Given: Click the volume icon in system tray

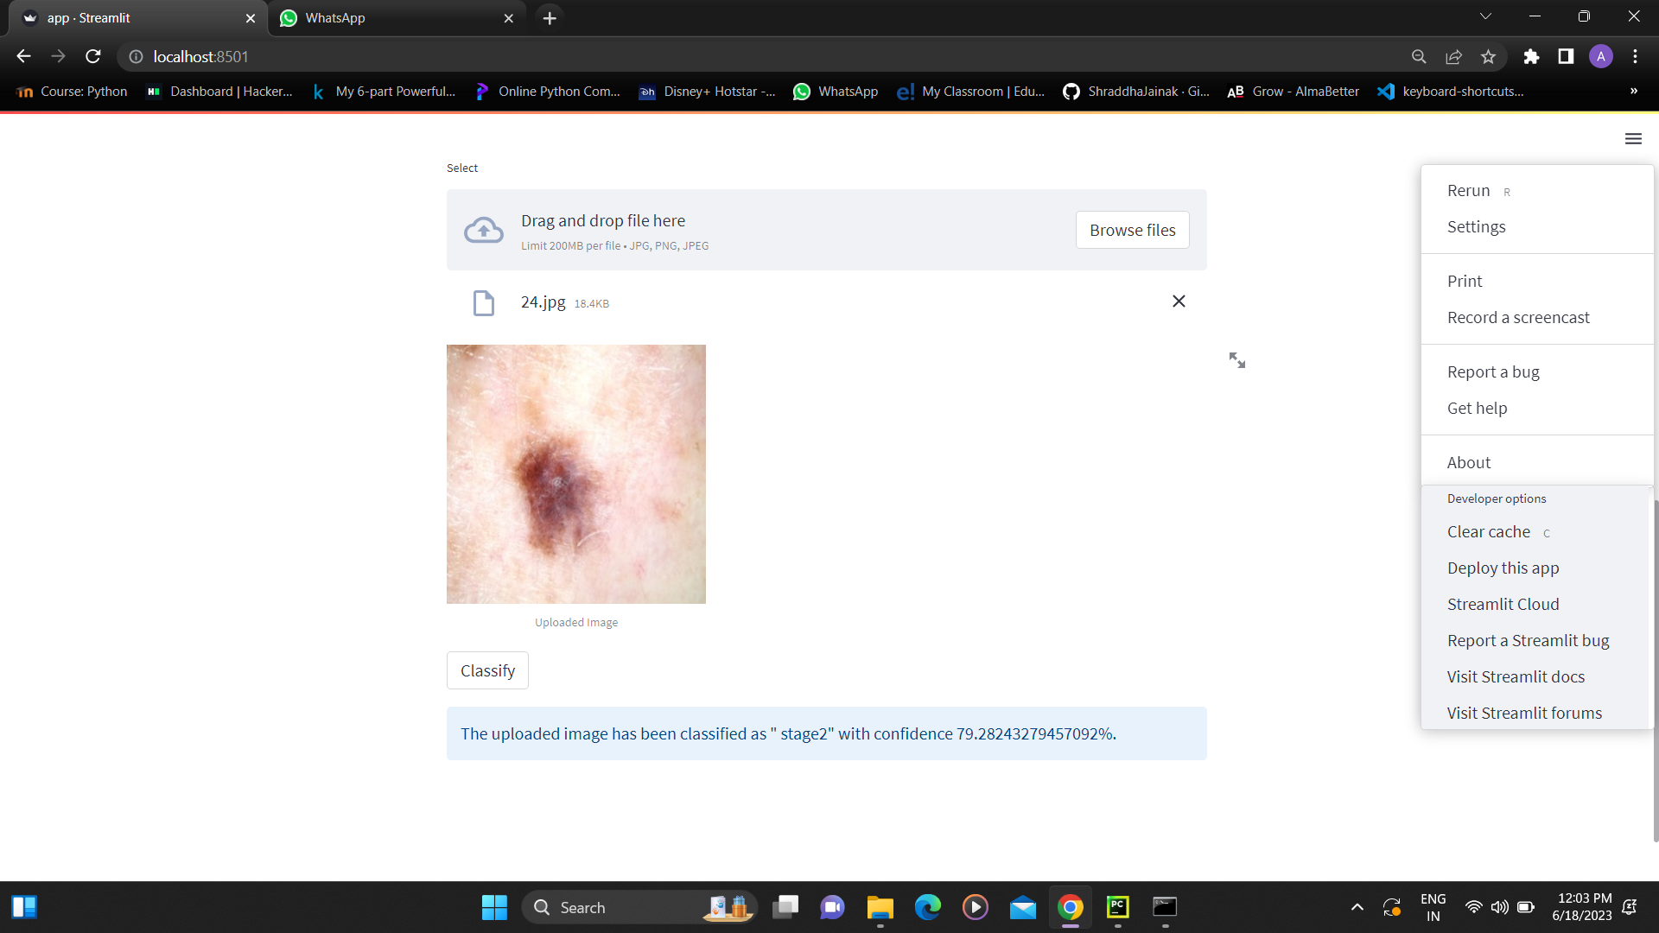Looking at the screenshot, I should coord(1499,907).
